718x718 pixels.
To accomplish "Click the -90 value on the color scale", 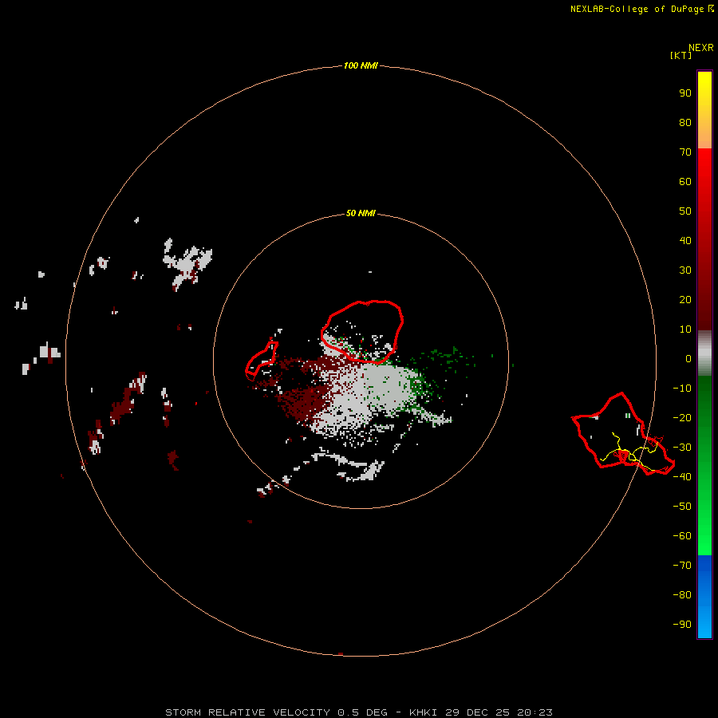I will pyautogui.click(x=682, y=625).
